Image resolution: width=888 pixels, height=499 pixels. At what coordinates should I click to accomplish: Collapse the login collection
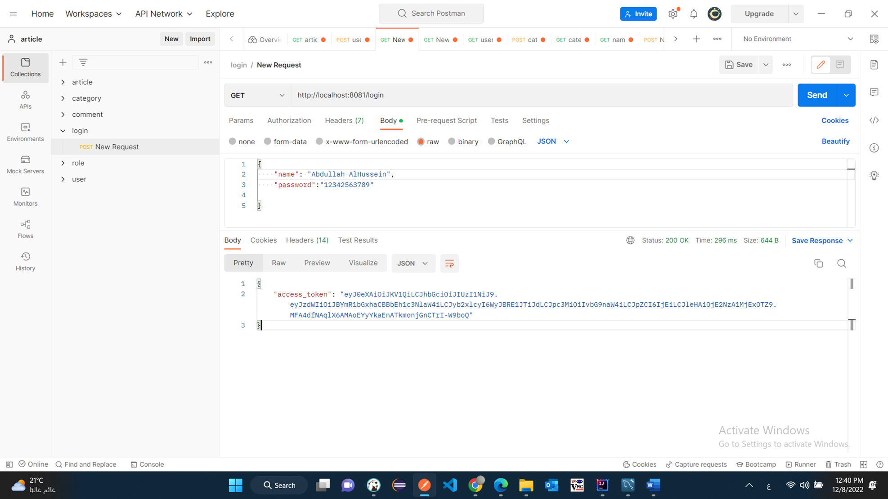[x=63, y=131]
